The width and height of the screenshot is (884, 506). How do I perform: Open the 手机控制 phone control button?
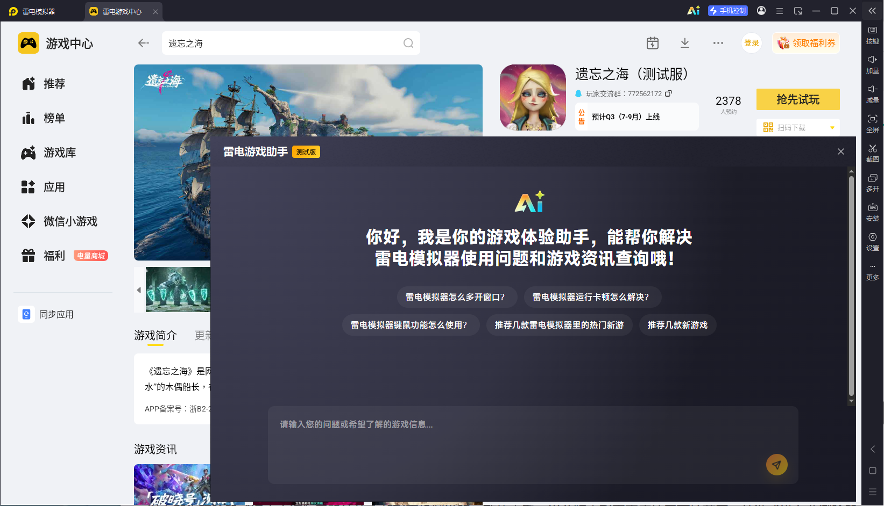[728, 11]
